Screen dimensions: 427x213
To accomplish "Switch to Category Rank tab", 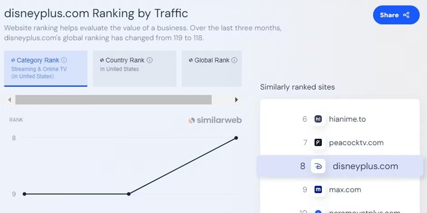I will [x=46, y=69].
